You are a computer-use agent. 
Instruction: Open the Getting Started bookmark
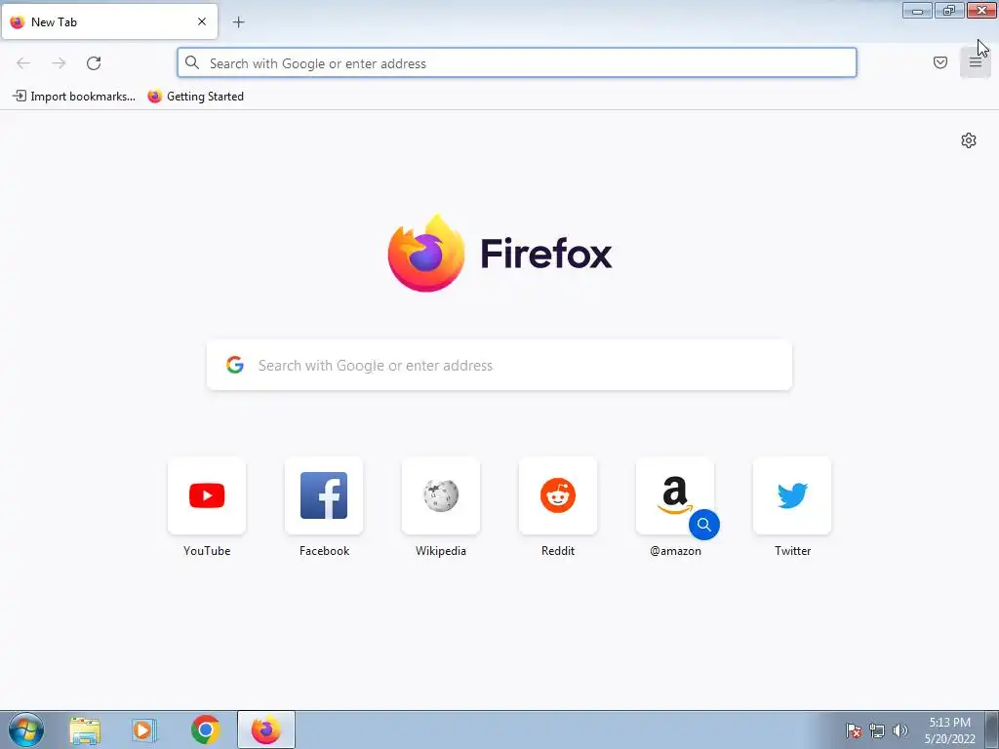195,97
